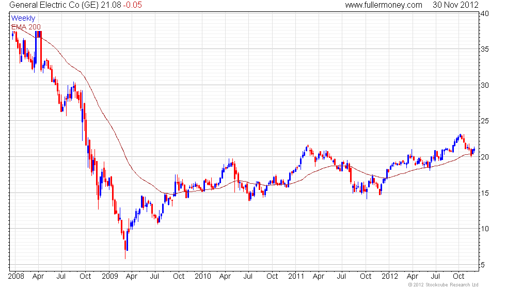
Task: Select the 'EMA 200' legend label
Action: (26, 27)
